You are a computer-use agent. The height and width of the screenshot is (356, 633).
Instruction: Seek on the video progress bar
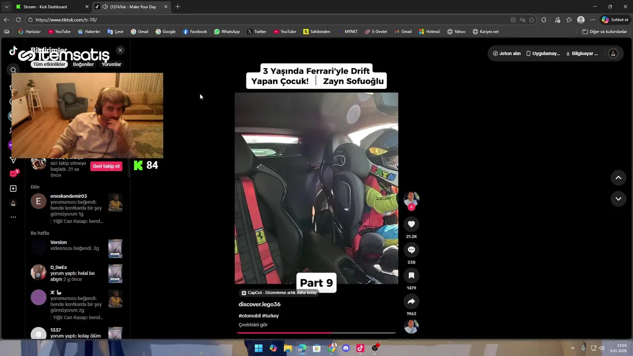[316, 333]
